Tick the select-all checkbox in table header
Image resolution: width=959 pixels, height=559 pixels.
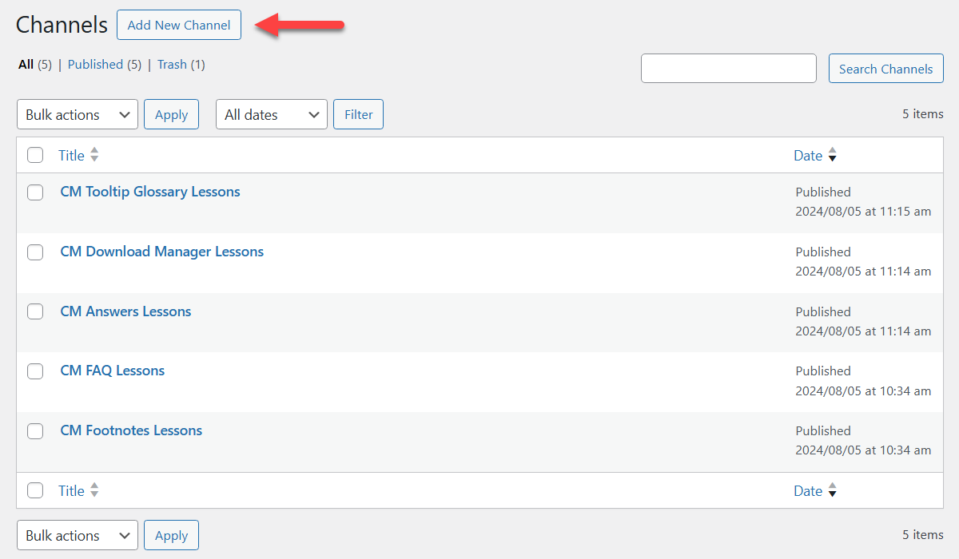pos(35,155)
